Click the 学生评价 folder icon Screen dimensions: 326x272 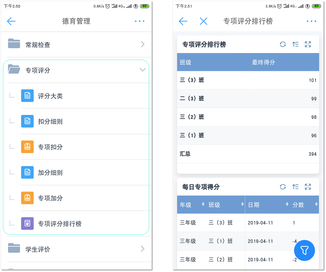point(14,248)
